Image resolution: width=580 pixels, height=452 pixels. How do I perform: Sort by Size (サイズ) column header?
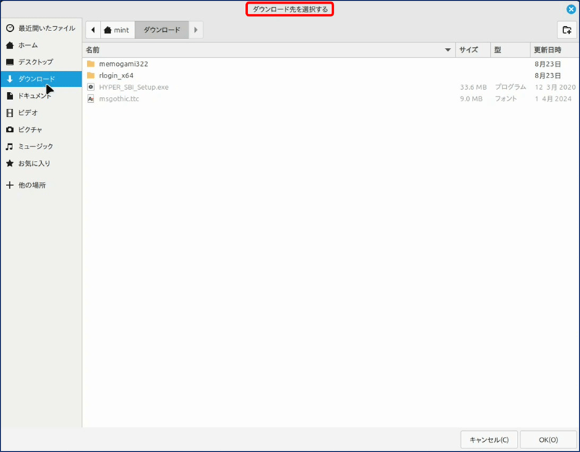click(473, 50)
